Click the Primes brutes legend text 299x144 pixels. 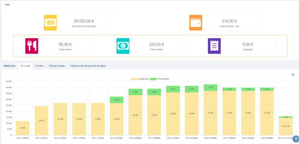point(163,79)
